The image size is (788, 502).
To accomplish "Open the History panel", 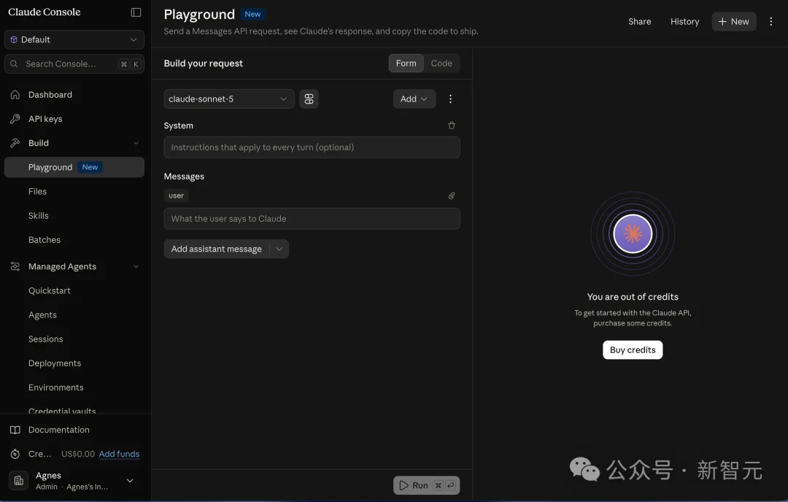I will pyautogui.click(x=684, y=22).
